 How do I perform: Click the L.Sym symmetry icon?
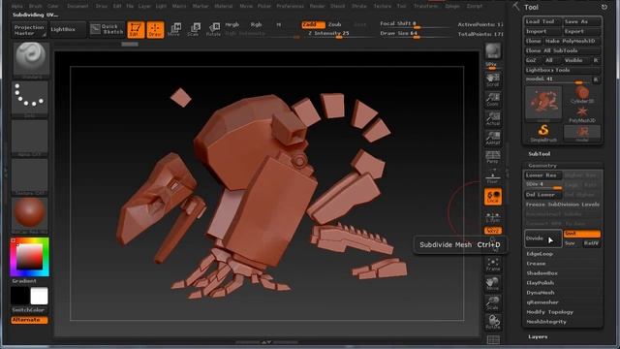pos(493,217)
